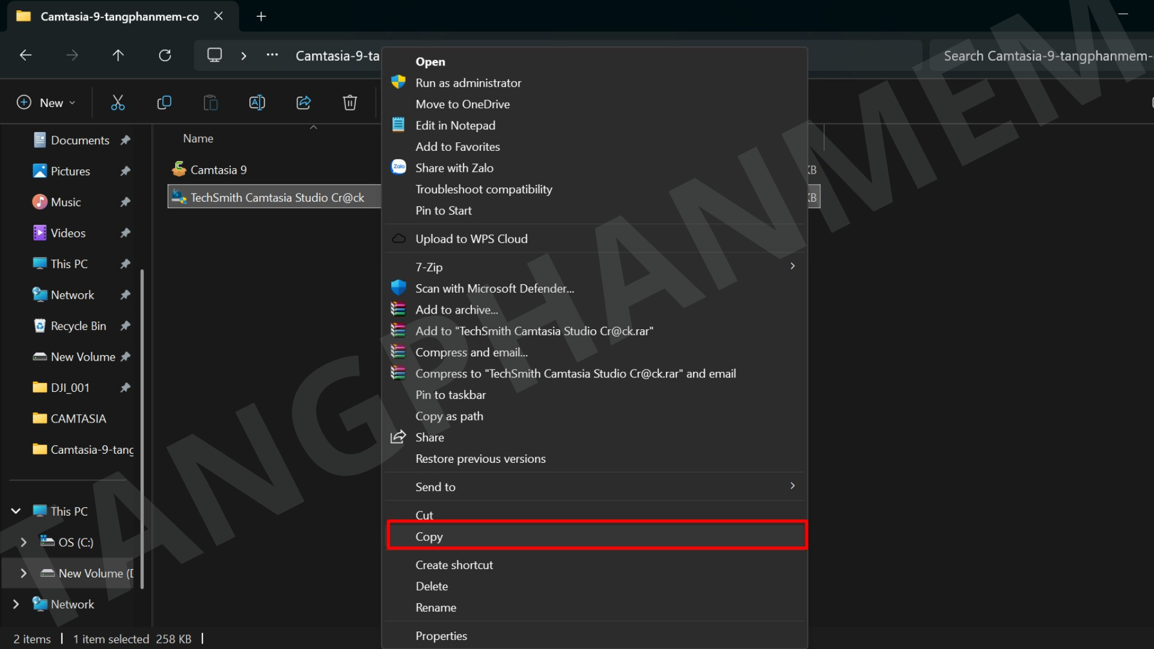Click the sidebar vertical scrollbar
The height and width of the screenshot is (649, 1154).
pyautogui.click(x=142, y=429)
